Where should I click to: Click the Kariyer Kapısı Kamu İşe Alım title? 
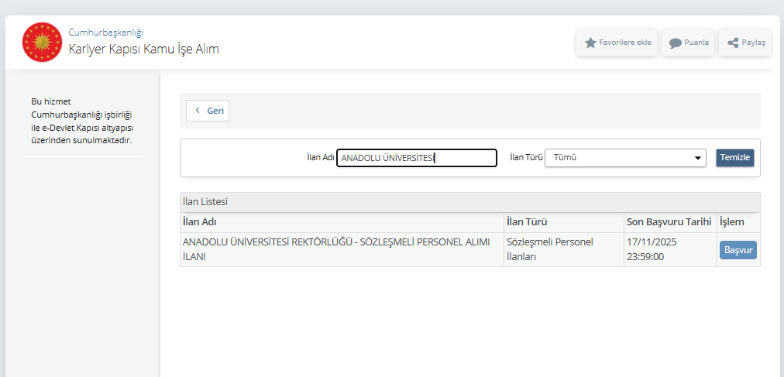pos(143,50)
